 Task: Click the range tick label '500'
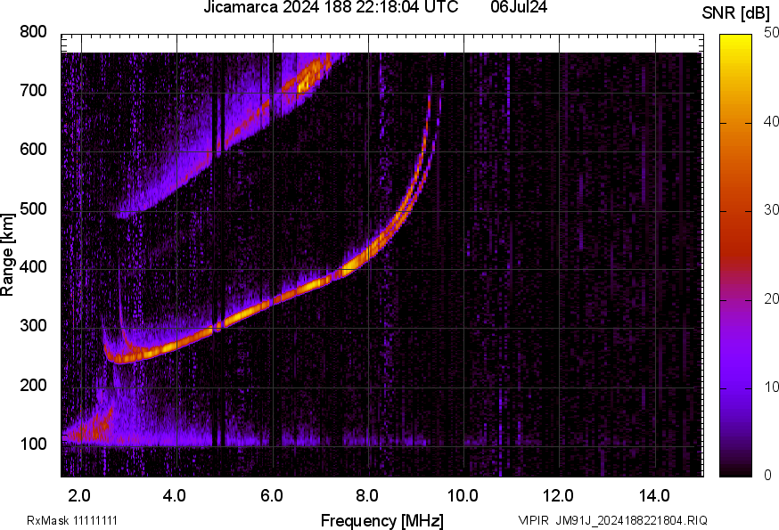point(33,208)
